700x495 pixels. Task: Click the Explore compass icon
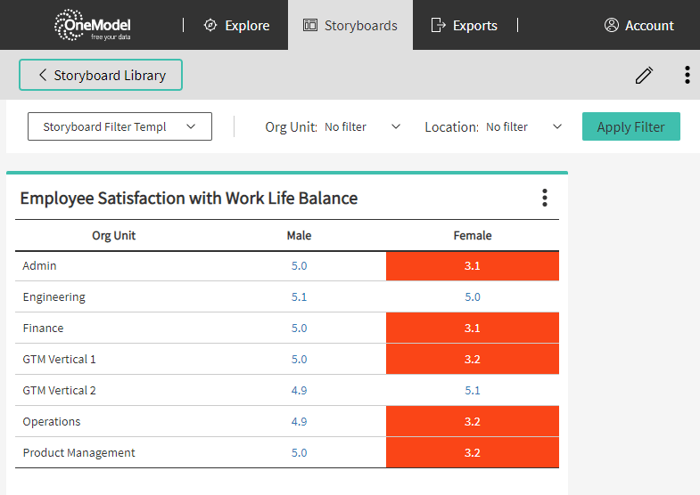tap(210, 26)
